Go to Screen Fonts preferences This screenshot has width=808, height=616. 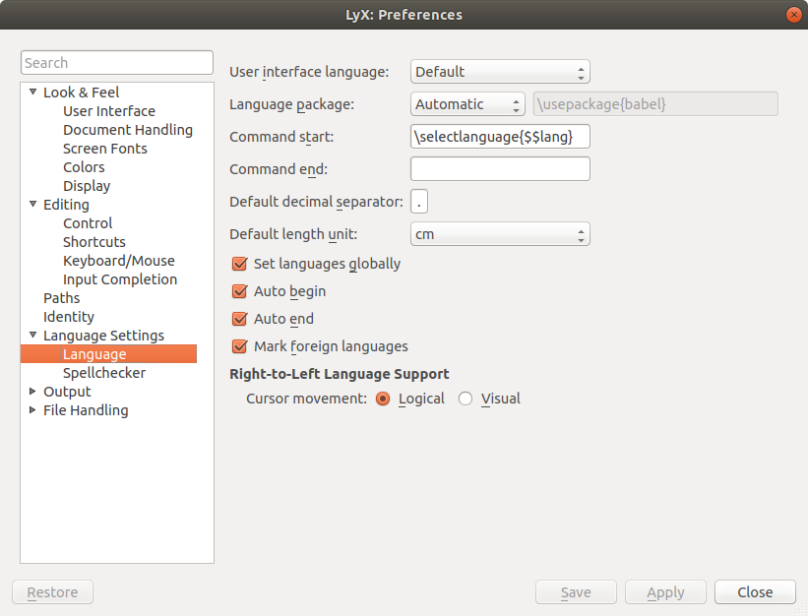click(105, 149)
